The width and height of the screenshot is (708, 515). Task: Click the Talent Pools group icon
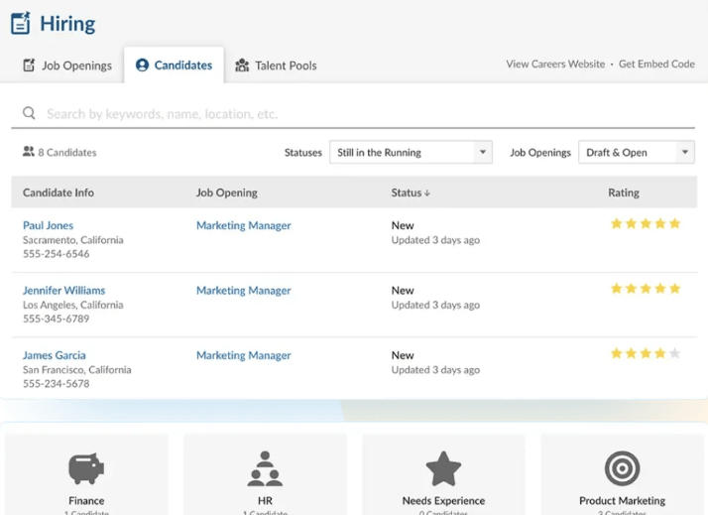pyautogui.click(x=242, y=65)
